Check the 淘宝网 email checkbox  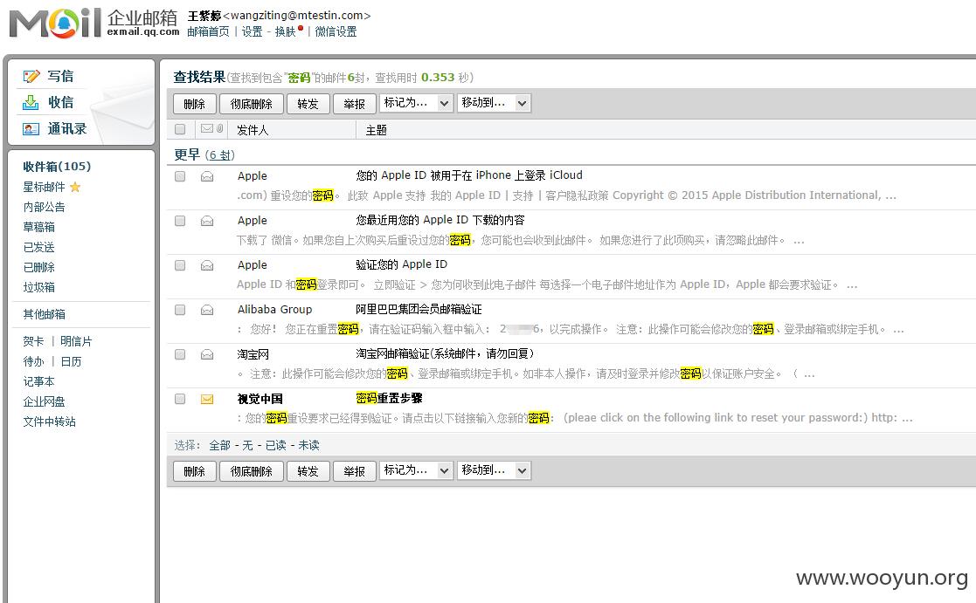pyautogui.click(x=180, y=354)
